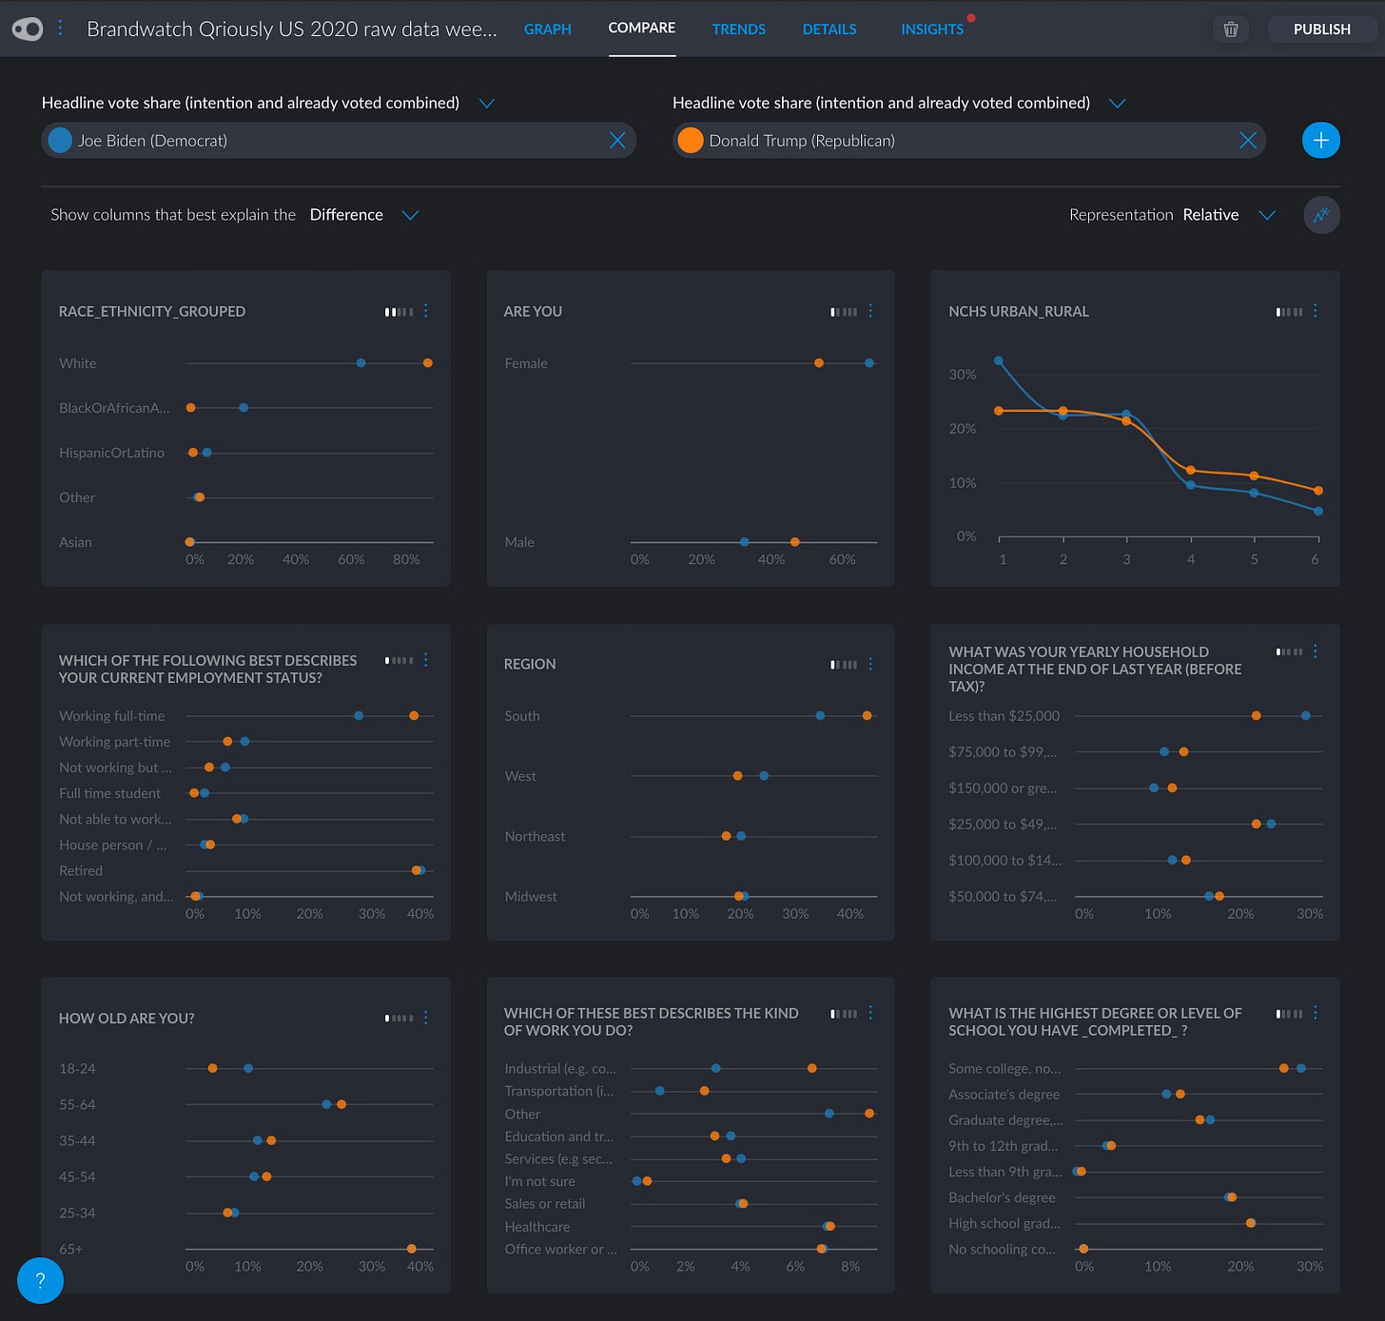This screenshot has width=1385, height=1321.
Task: Open the INSIGHTS tab
Action: pos(932,29)
